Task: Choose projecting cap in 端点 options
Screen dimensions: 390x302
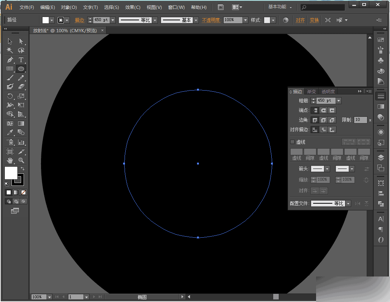Action: pyautogui.click(x=332, y=110)
